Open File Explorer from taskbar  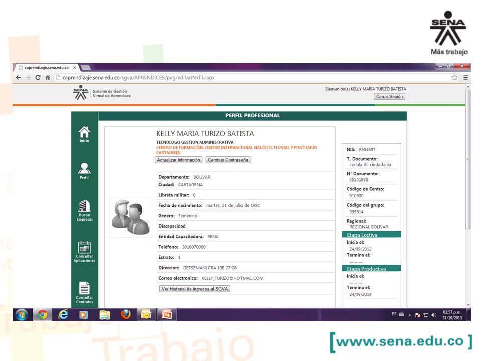(x=105, y=315)
